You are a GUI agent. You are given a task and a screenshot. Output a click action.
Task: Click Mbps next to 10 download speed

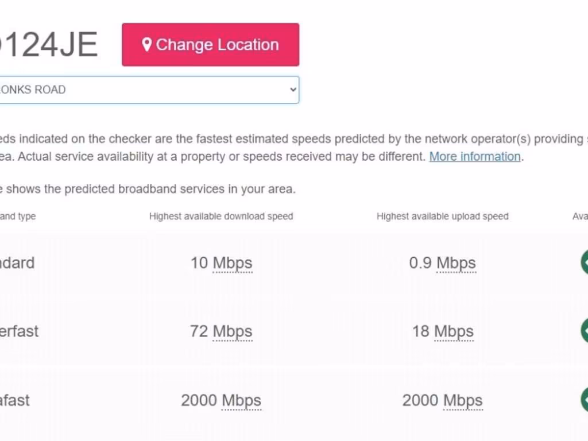point(233,263)
